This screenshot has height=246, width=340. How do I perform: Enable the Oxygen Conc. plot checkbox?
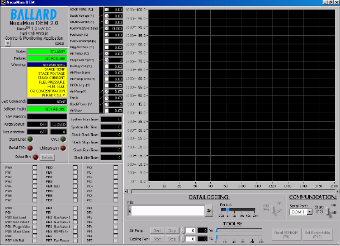[x=107, y=48]
